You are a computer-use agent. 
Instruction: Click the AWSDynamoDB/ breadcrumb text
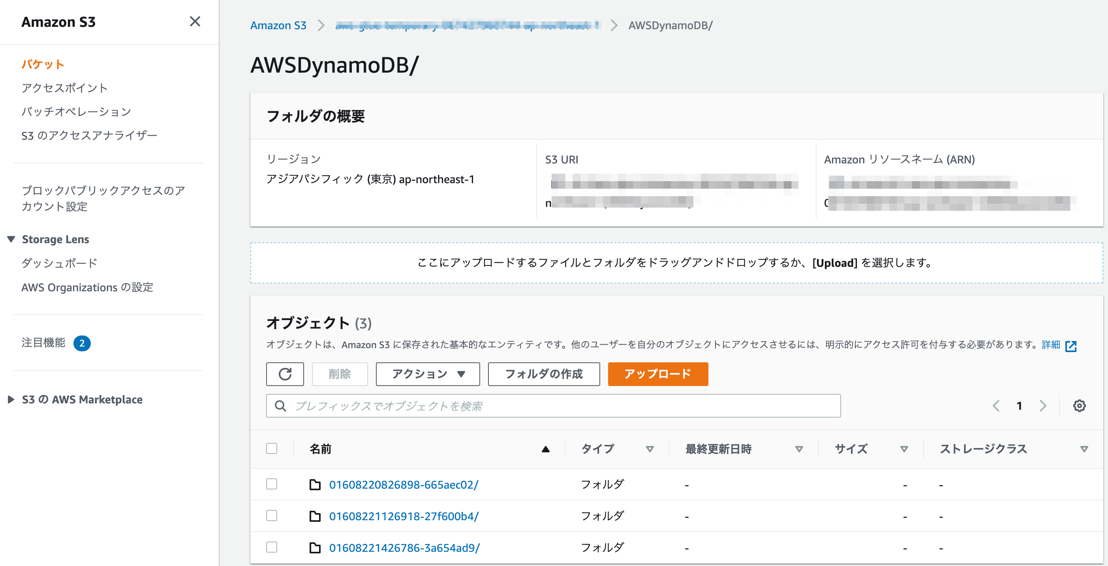pos(670,25)
